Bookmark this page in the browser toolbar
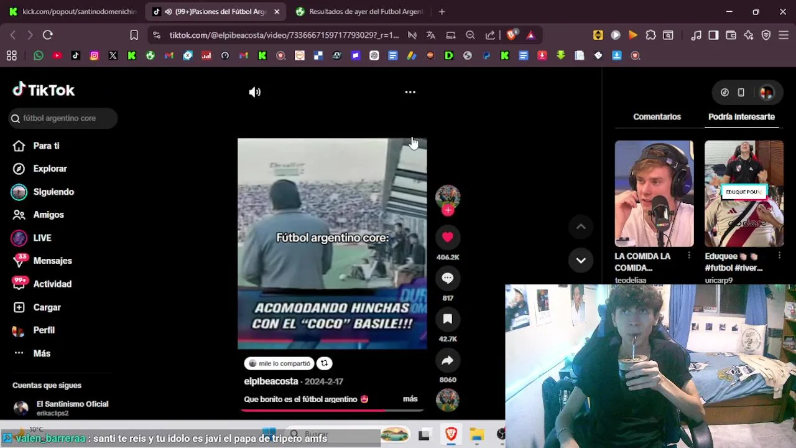Viewport: 796px width, 448px height. click(134, 35)
